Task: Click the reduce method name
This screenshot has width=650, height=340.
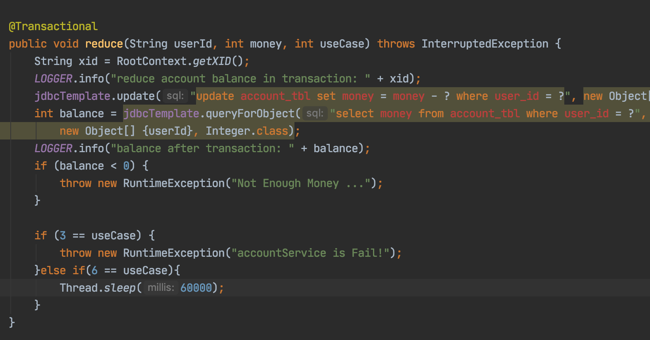Action: pos(104,44)
